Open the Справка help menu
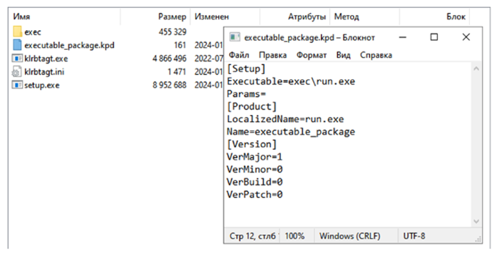The width and height of the screenshot is (498, 261). click(376, 55)
